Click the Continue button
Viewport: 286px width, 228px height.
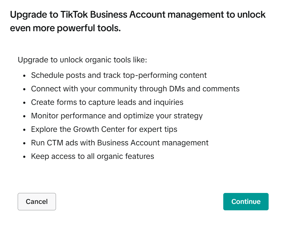click(246, 202)
